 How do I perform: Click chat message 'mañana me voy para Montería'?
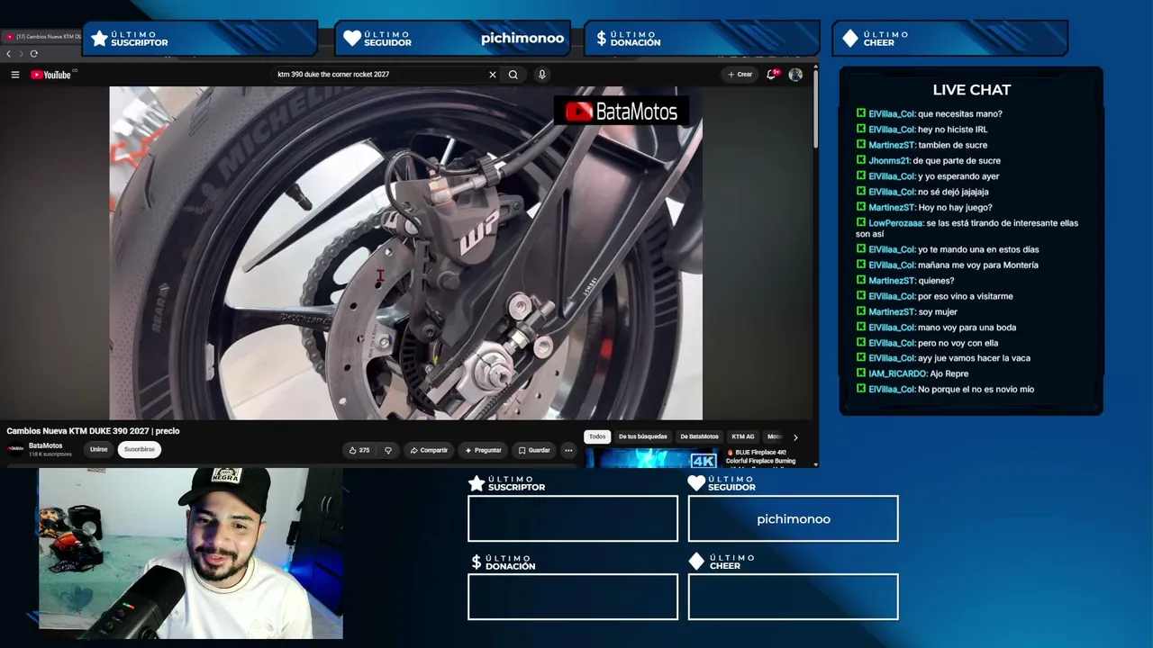point(978,265)
